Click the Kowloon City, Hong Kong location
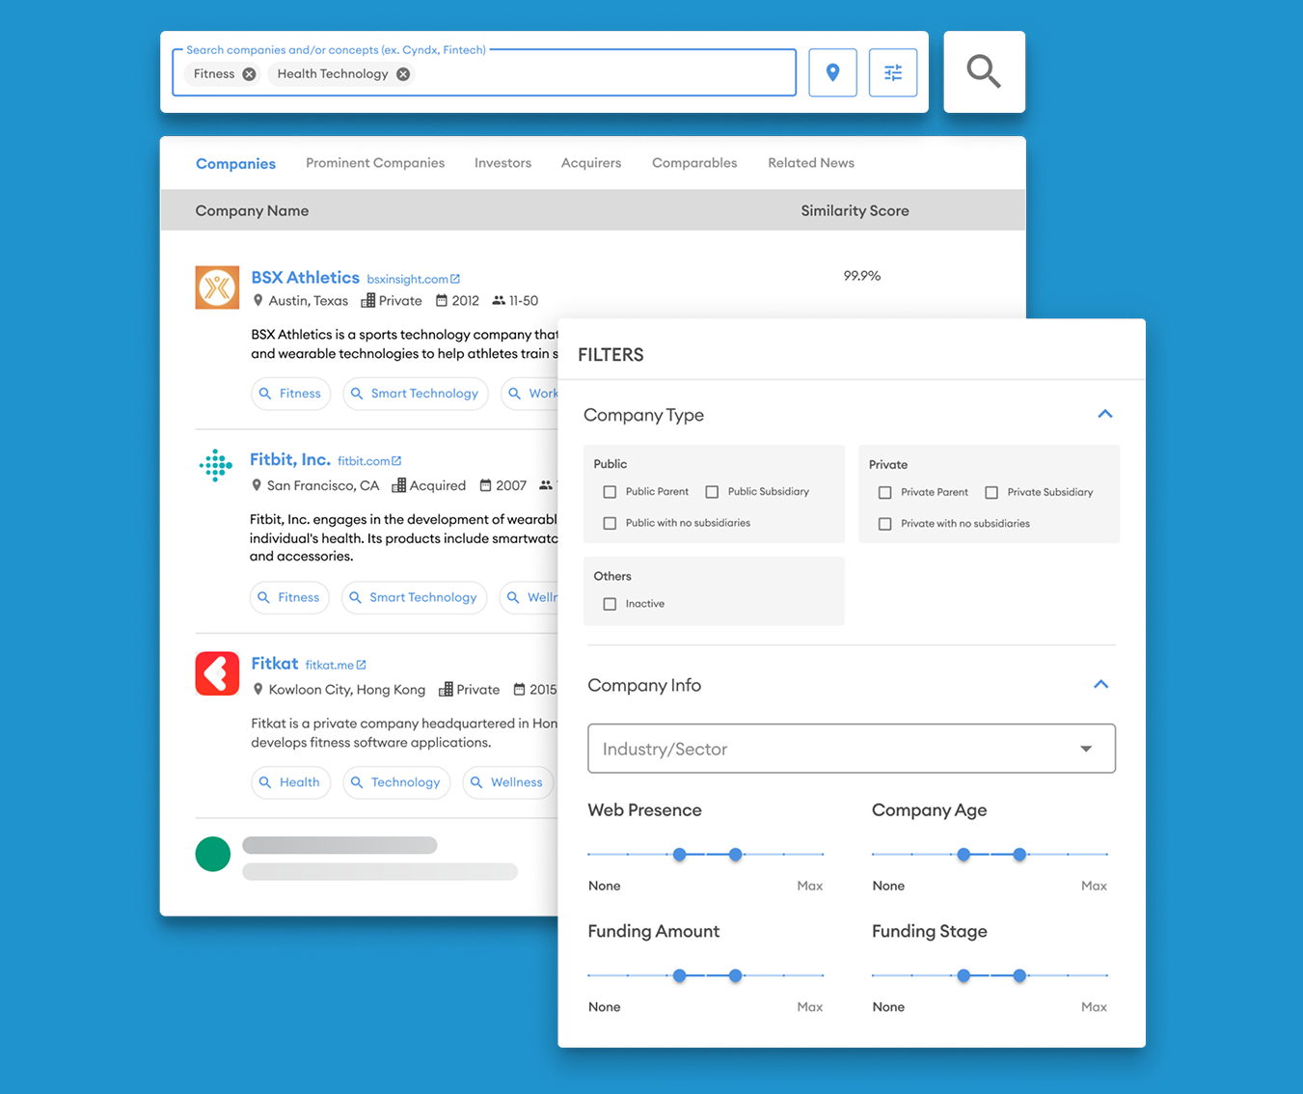1303x1094 pixels. [347, 690]
